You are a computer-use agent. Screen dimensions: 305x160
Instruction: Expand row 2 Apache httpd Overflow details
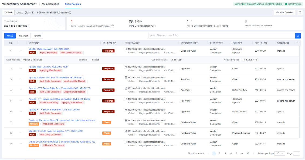tap(21, 69)
